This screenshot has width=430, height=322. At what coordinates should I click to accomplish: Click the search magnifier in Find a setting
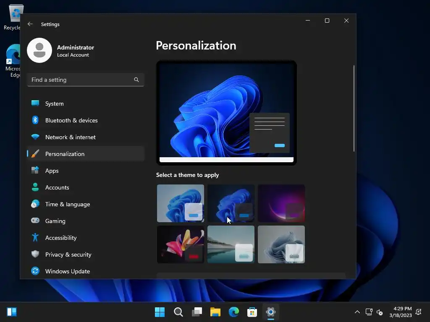[x=136, y=80]
